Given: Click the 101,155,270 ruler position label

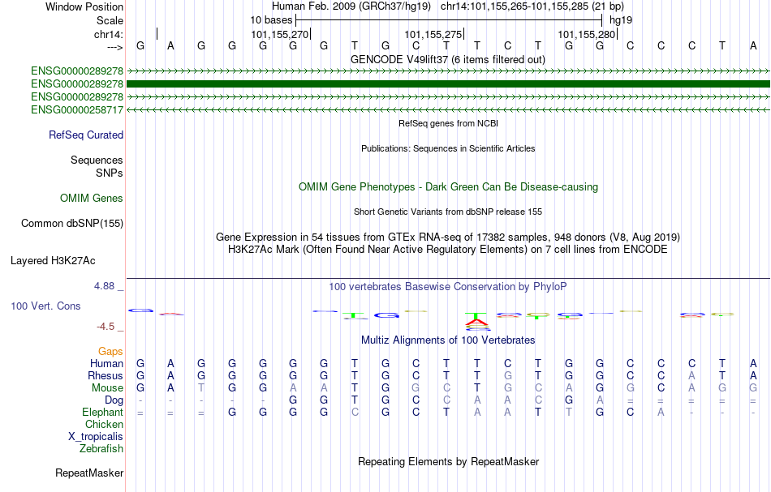Looking at the screenshot, I should coord(279,34).
